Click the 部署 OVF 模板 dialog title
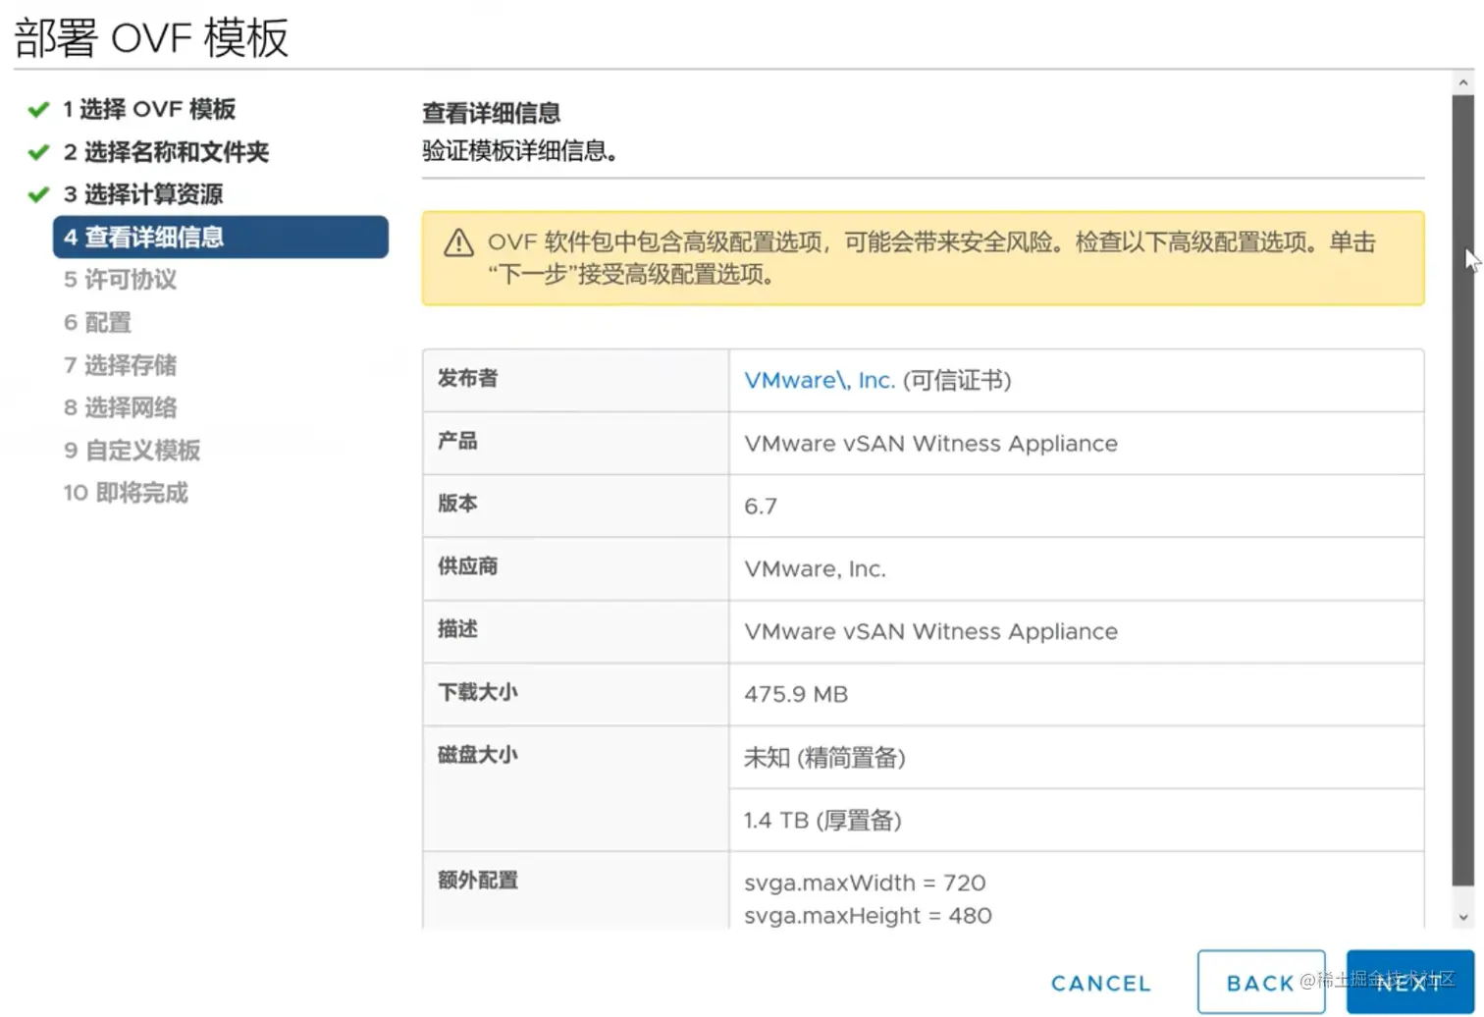Screen dimensions: 1484x1017 [x=151, y=38]
